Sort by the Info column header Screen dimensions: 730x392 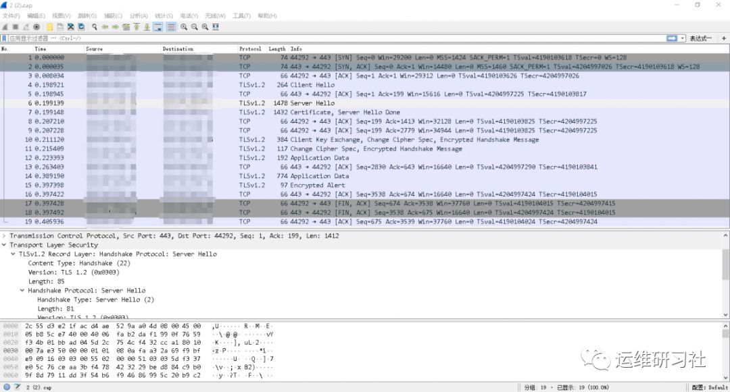296,49
